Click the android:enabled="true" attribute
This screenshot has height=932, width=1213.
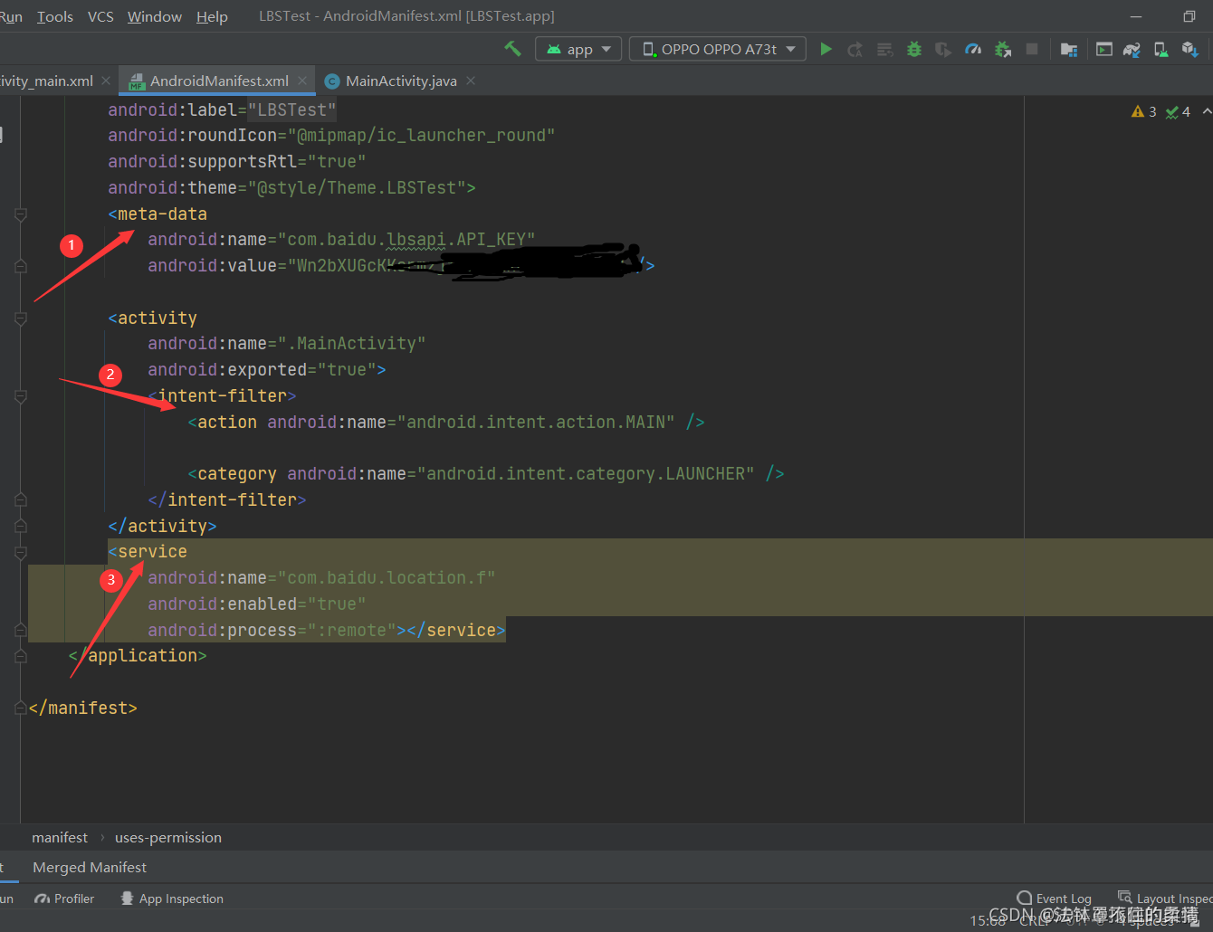coord(257,604)
